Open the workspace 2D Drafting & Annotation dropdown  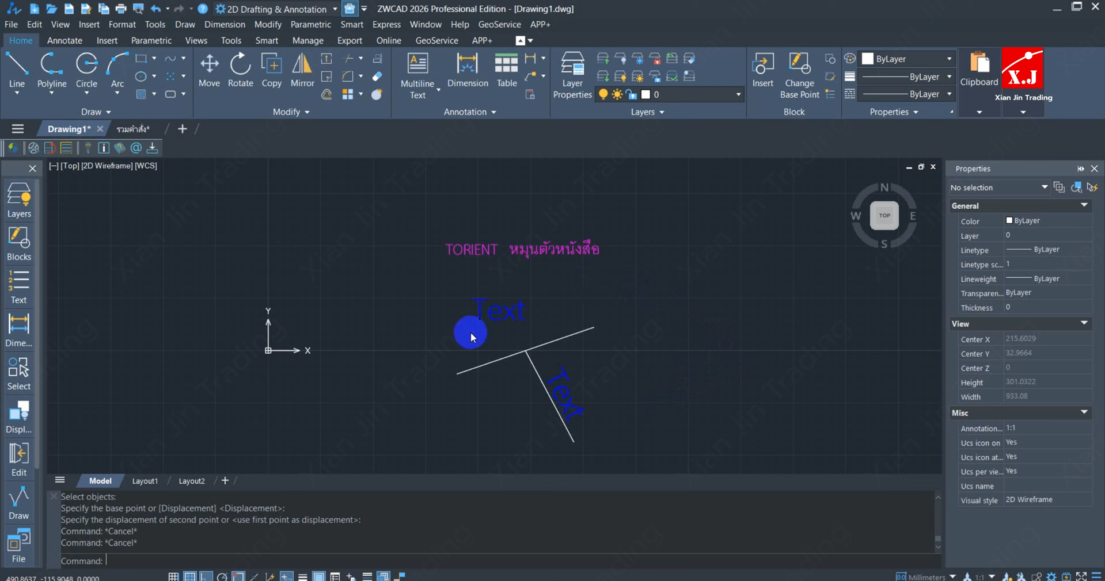point(335,9)
